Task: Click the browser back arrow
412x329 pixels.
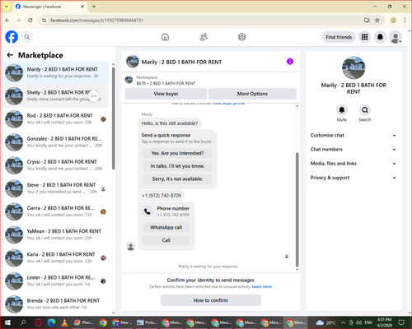Action: pos(7,21)
